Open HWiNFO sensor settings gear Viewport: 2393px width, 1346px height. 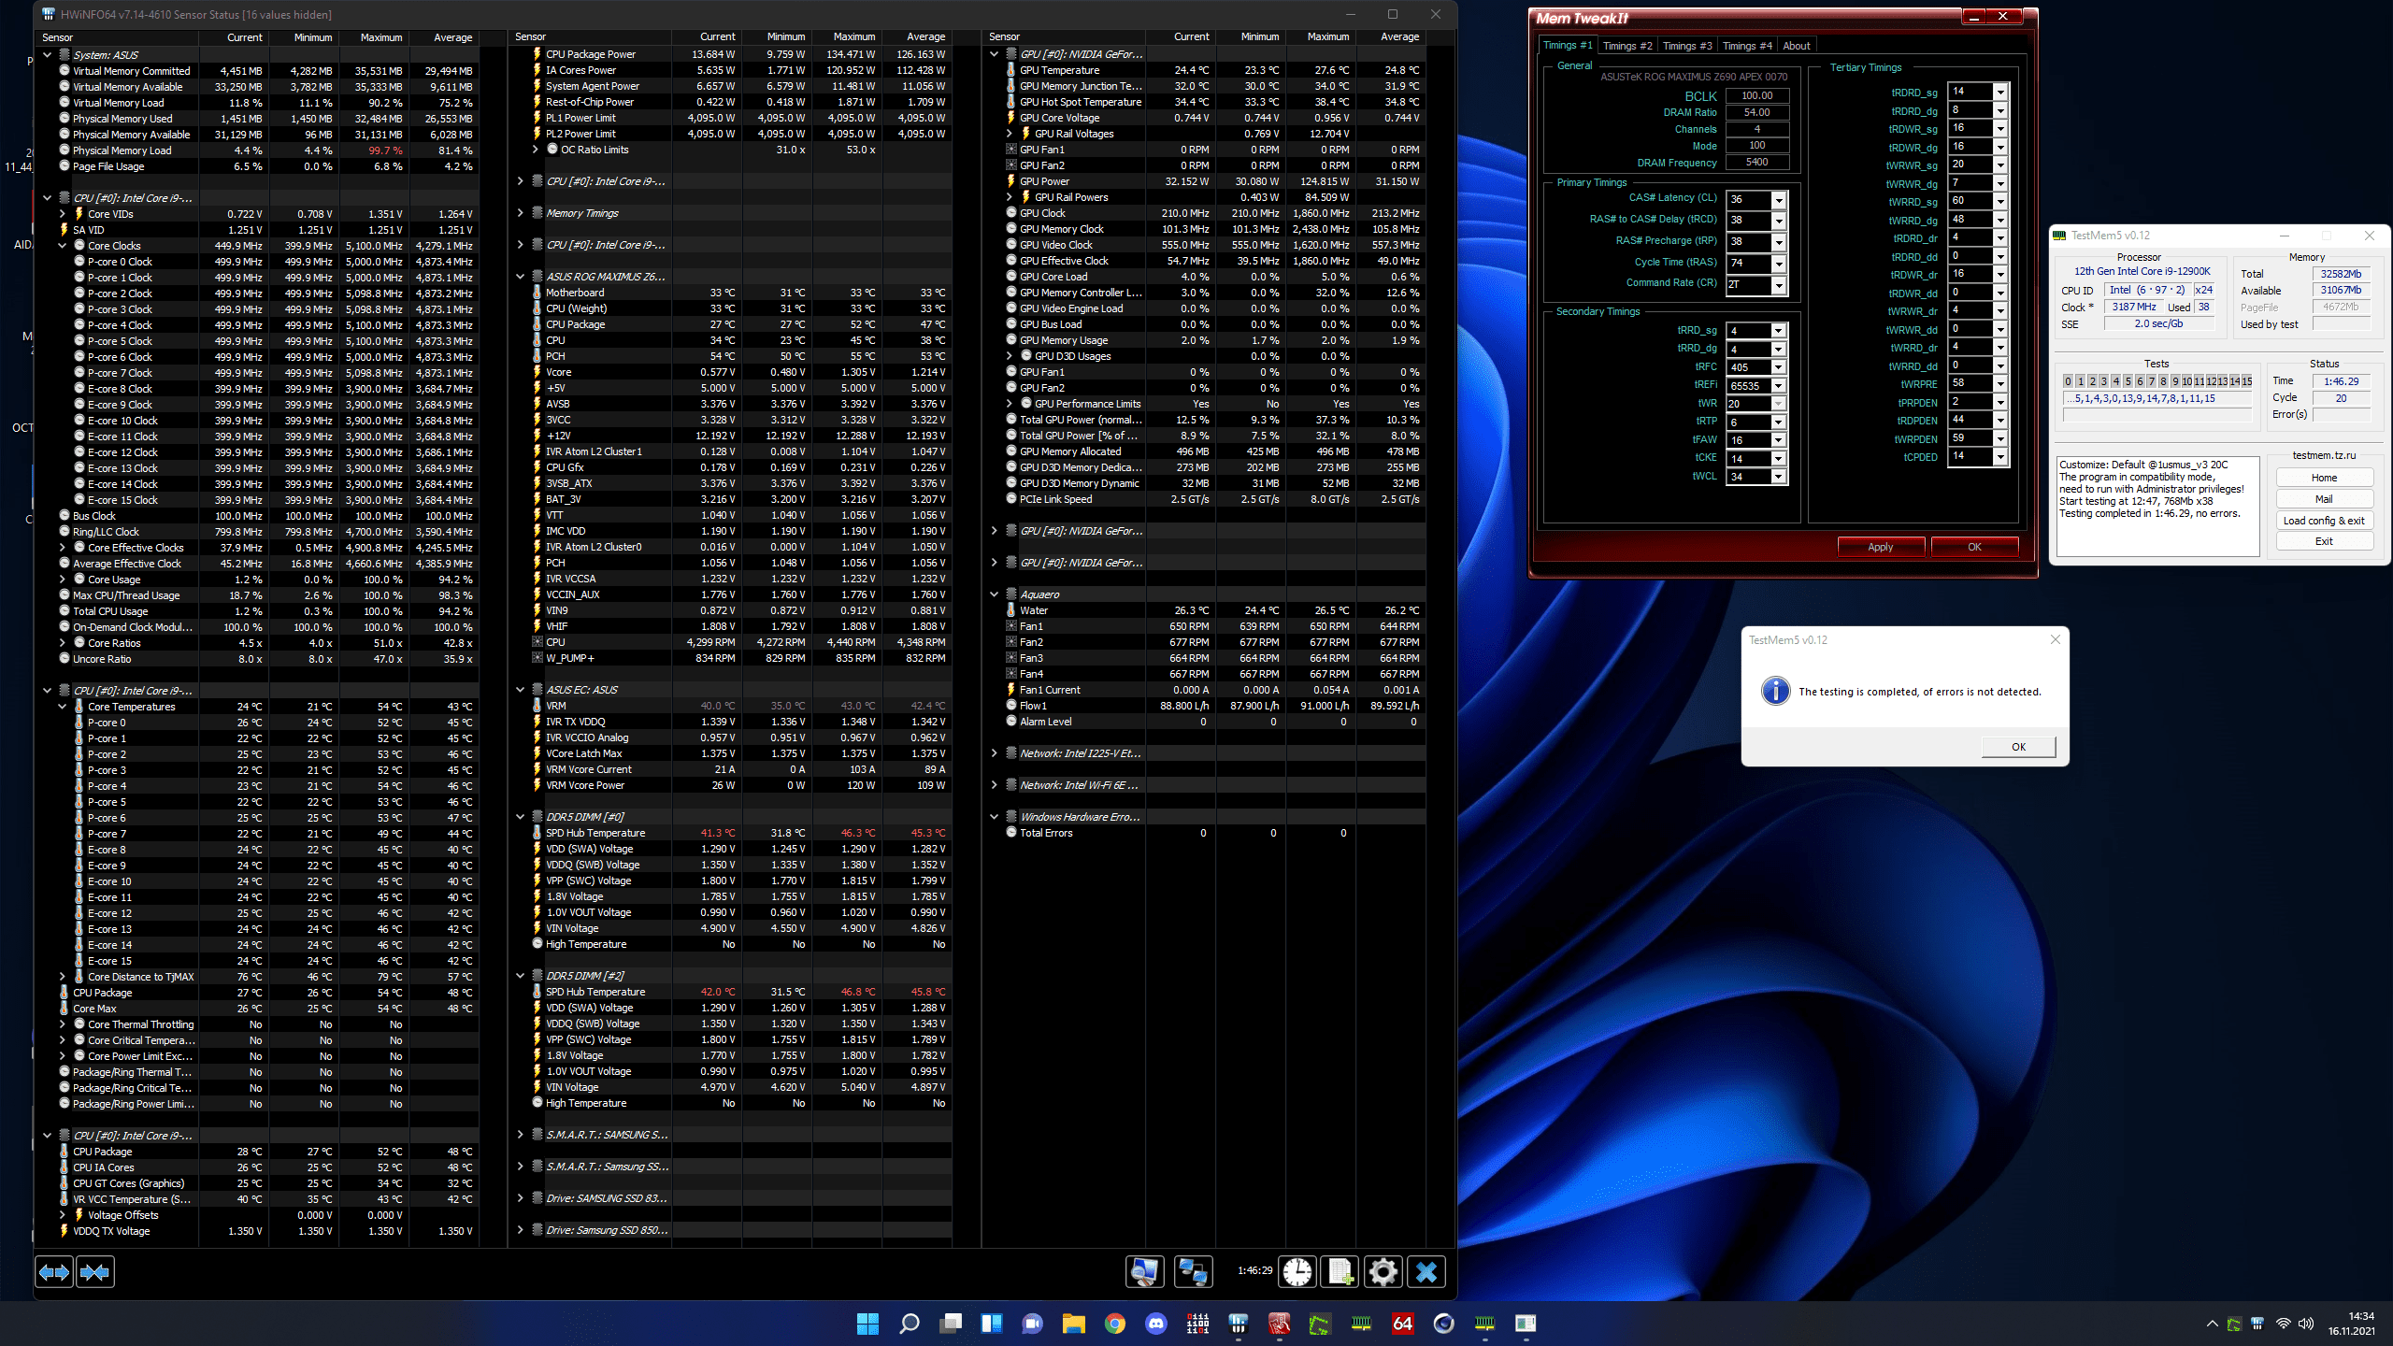point(1383,1272)
